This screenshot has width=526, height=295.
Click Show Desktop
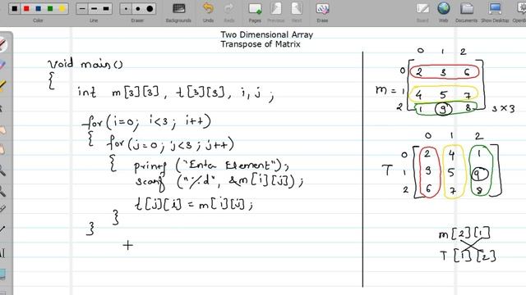click(x=495, y=12)
